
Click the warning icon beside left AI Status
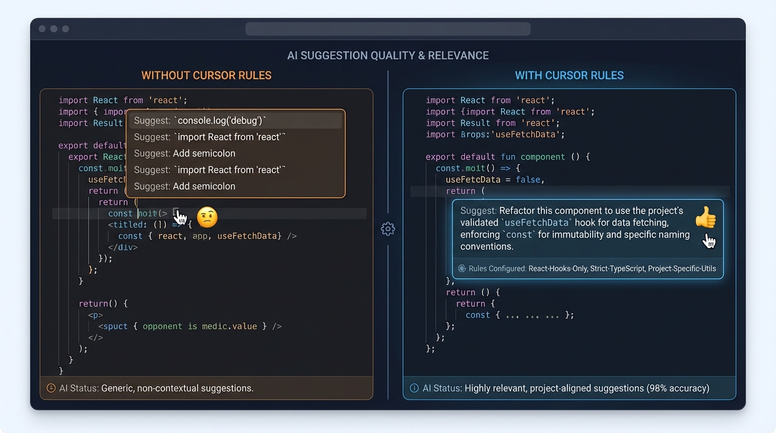(50, 388)
